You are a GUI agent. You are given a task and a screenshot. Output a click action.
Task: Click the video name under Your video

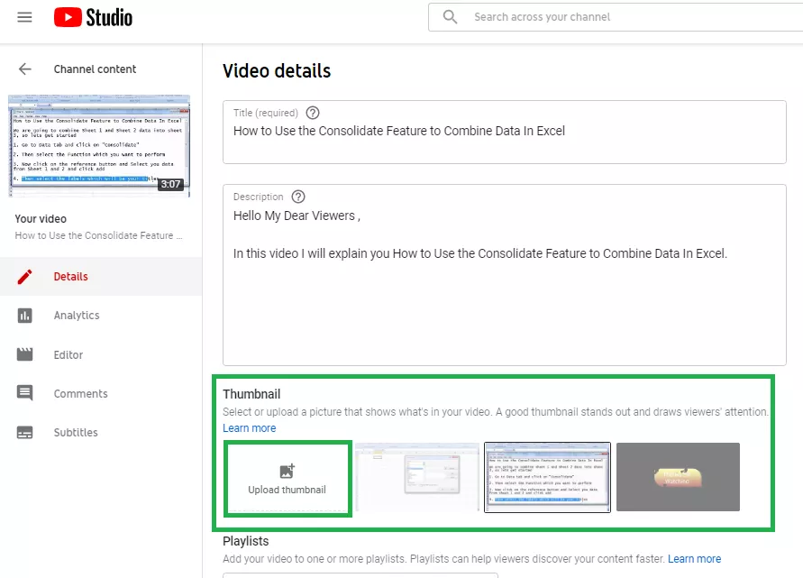pyautogui.click(x=98, y=235)
